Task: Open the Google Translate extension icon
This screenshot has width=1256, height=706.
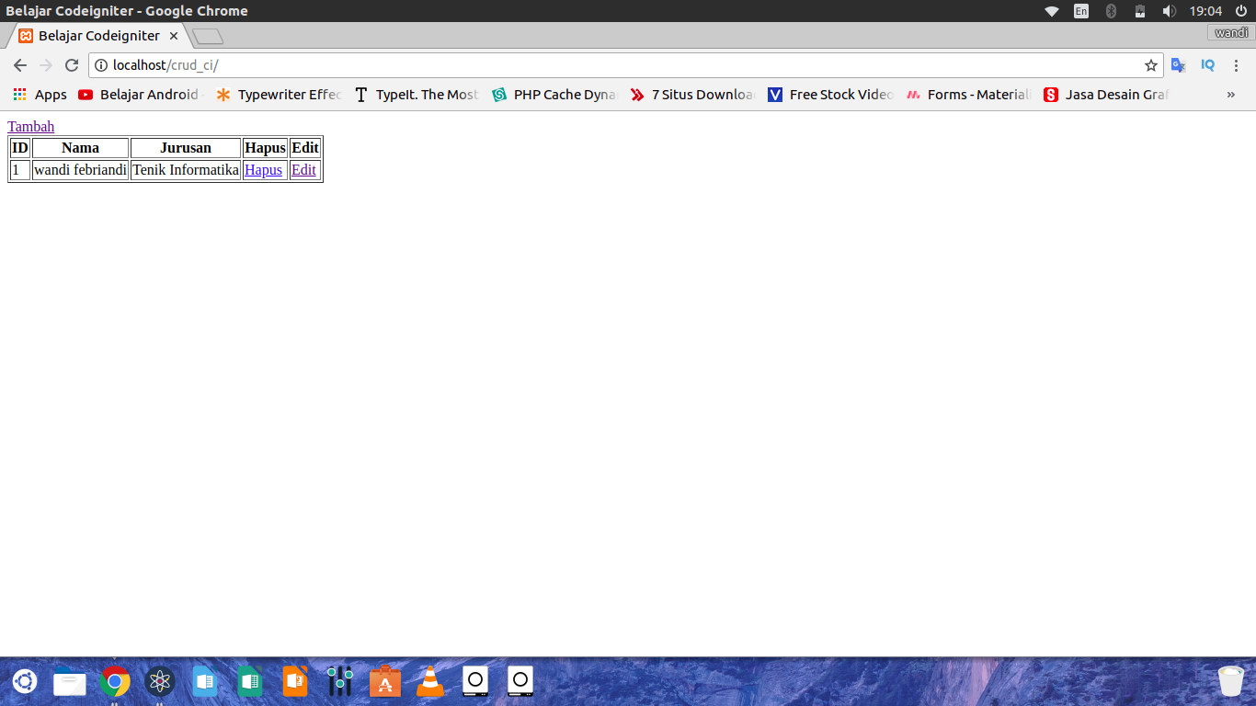Action: 1178,65
